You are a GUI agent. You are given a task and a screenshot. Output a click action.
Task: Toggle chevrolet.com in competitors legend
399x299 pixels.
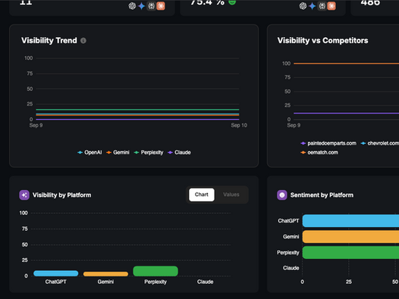point(380,143)
